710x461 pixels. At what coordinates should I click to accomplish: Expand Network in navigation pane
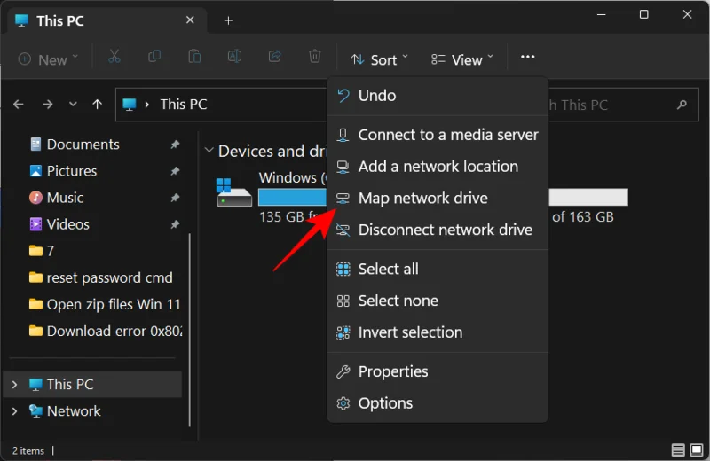coord(14,411)
